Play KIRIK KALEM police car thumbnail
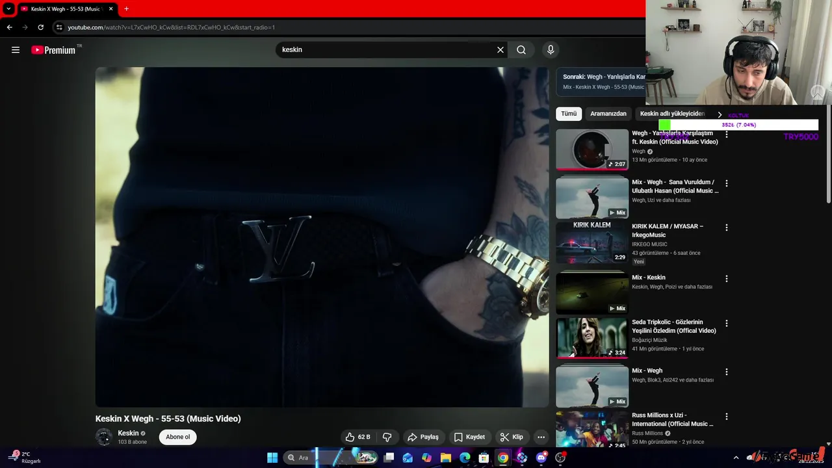The image size is (832, 468). [592, 242]
